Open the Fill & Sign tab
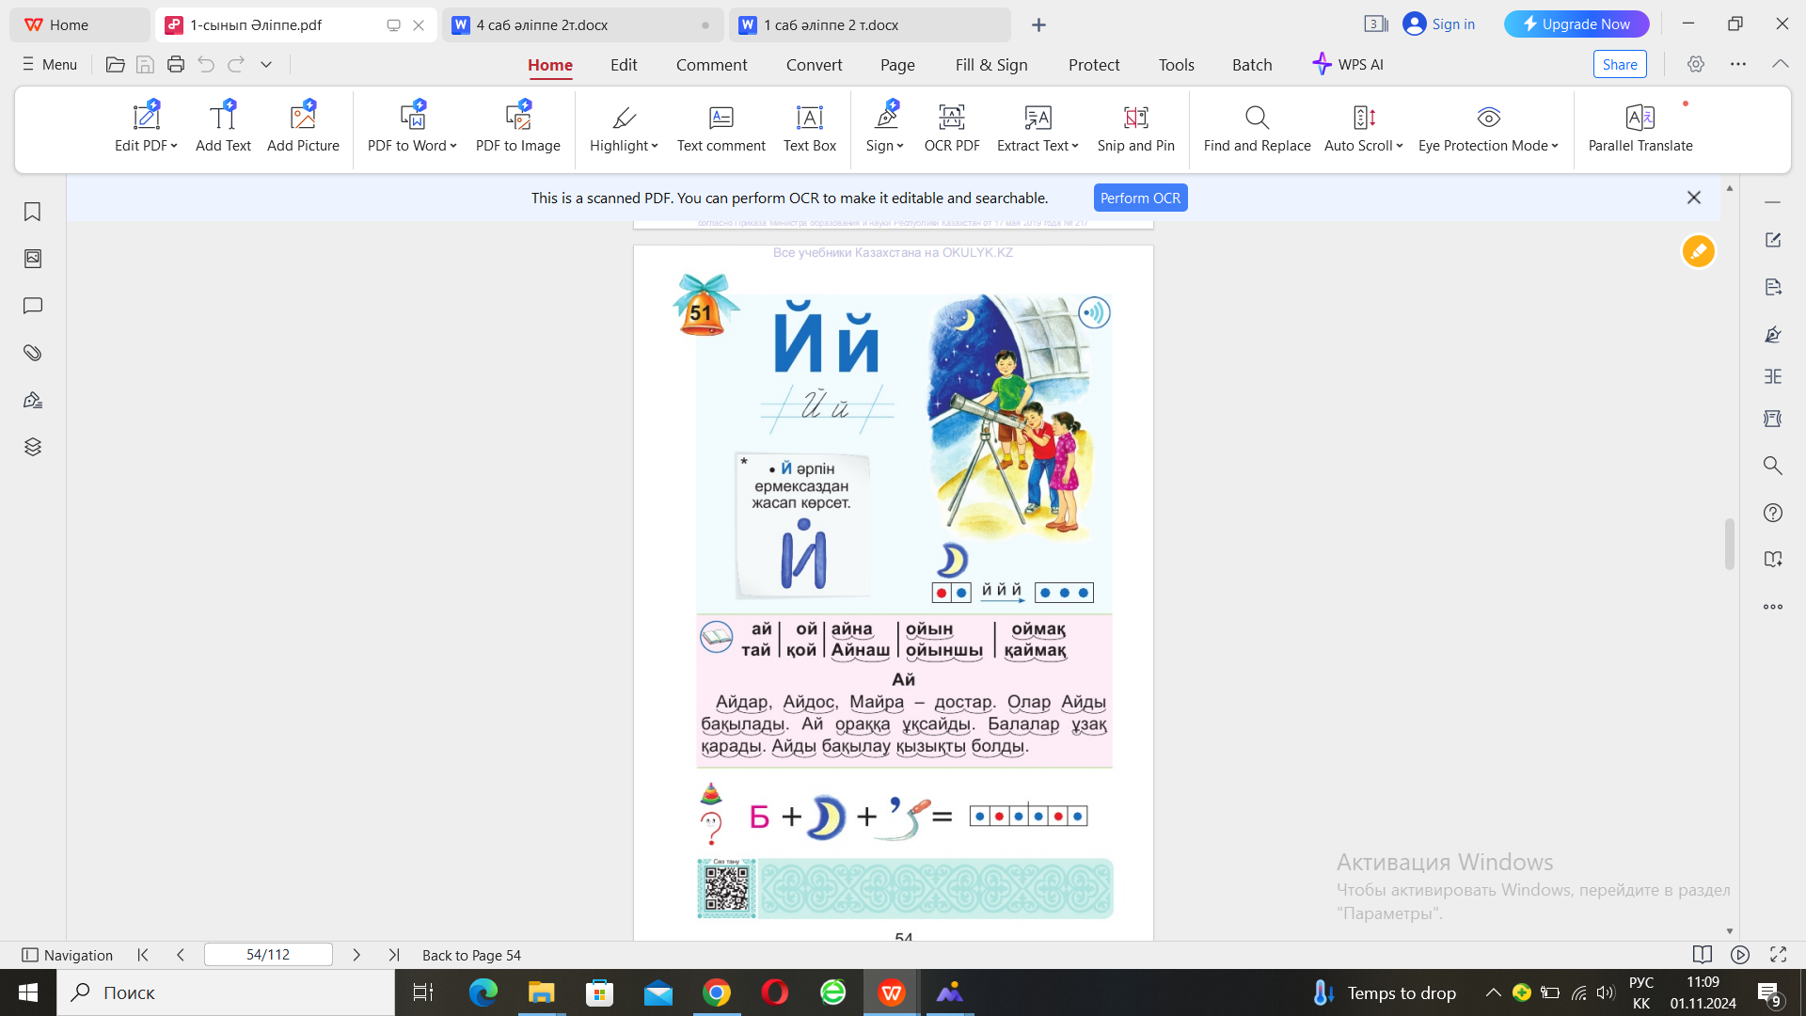Screen dimensions: 1806x1016 990,65
